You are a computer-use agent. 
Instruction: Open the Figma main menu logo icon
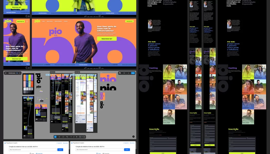click(6, 73)
